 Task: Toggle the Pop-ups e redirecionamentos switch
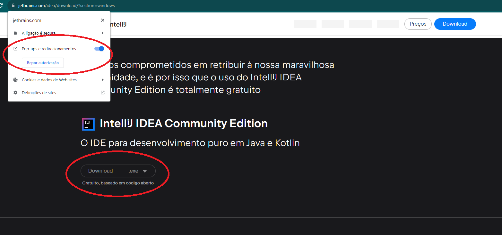click(99, 49)
